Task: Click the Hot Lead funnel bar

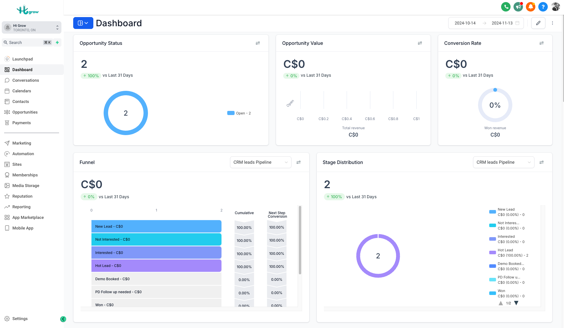Action: click(156, 265)
